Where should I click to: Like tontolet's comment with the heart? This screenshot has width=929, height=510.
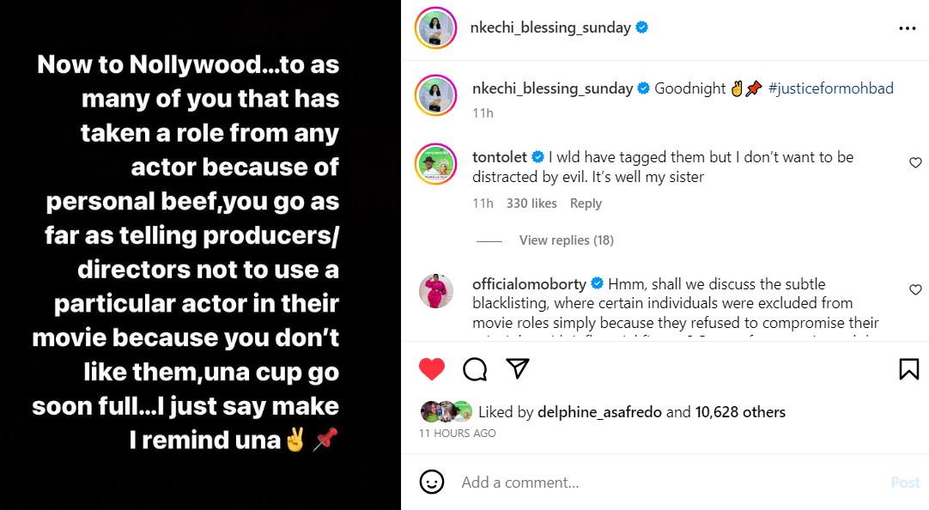(915, 163)
